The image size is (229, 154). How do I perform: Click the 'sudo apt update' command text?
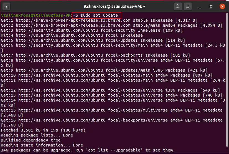[x=99, y=15]
